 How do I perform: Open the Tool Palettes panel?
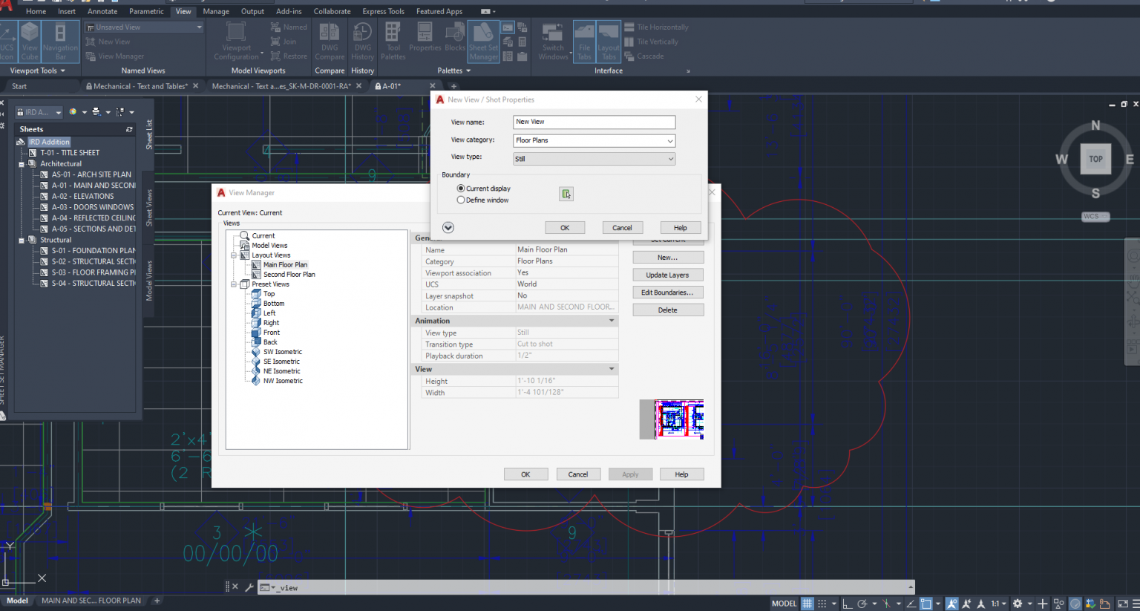coord(393,41)
